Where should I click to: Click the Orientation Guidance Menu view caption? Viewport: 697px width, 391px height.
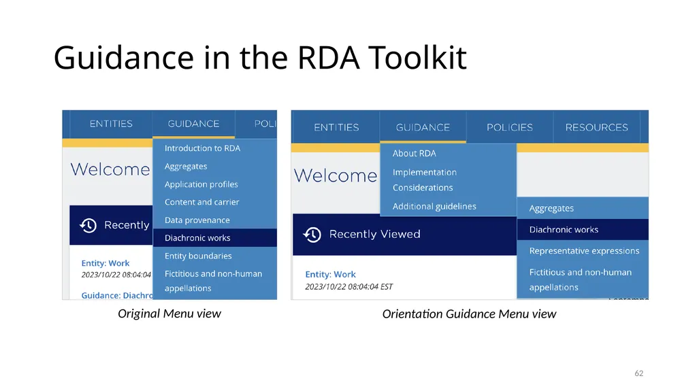469,313
